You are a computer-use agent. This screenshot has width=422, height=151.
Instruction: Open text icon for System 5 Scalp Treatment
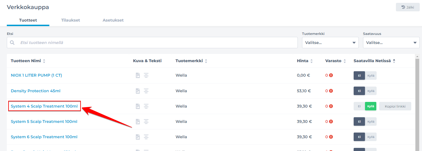click(146, 121)
